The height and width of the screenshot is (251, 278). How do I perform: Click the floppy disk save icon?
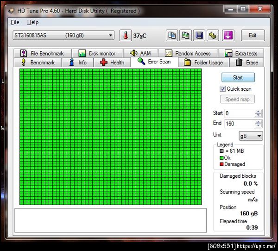pos(199,36)
